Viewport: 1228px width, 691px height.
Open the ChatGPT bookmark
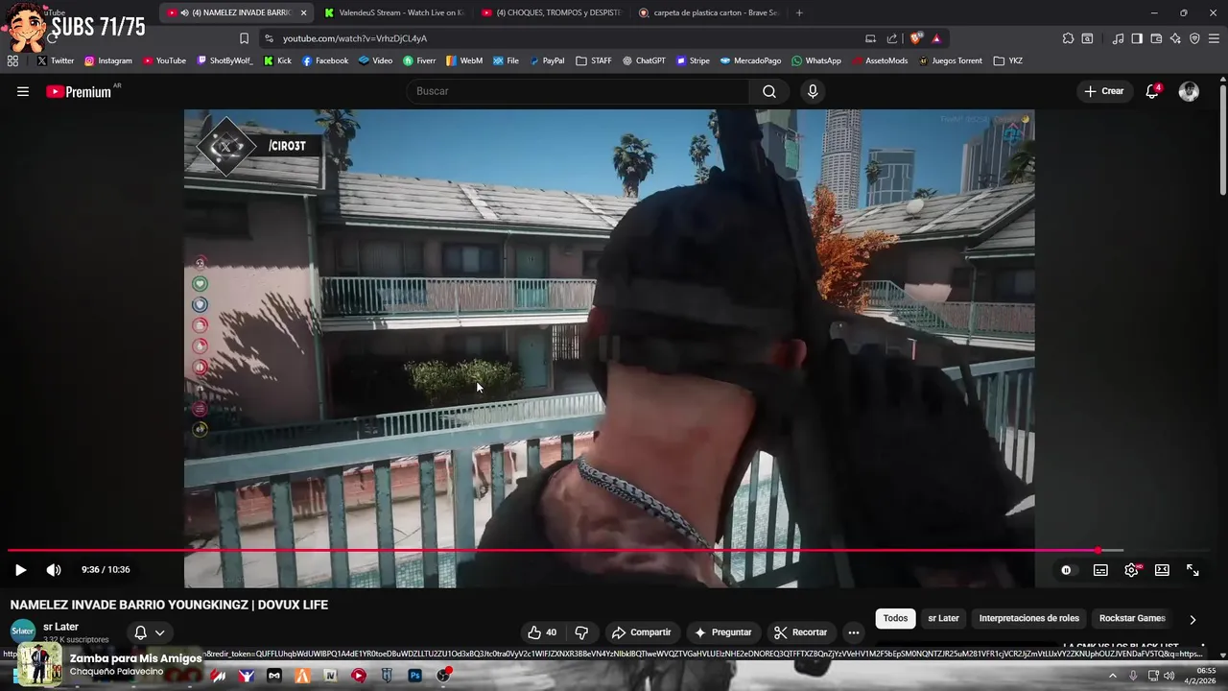click(644, 60)
